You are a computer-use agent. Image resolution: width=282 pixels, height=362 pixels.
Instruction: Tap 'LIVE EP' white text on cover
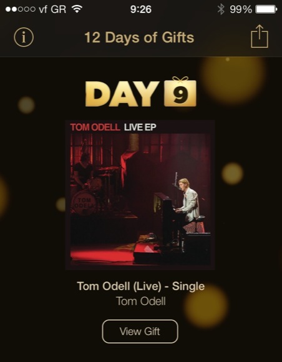(x=140, y=127)
